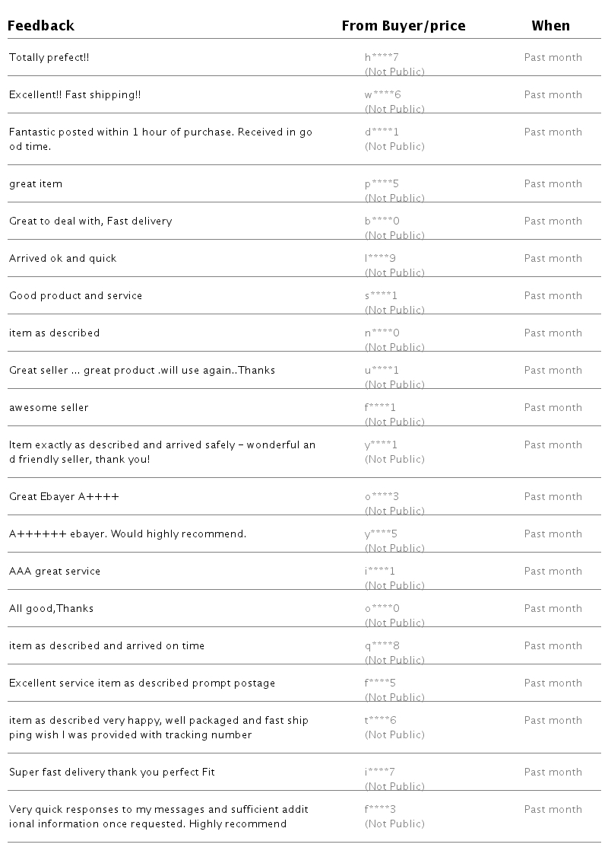Click "Good product and service" comment
The height and width of the screenshot is (857, 608).
pyautogui.click(x=75, y=296)
